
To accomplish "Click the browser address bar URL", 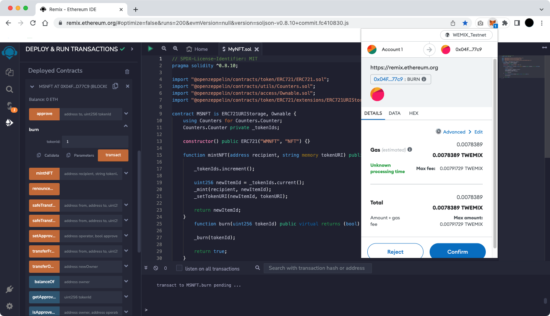I will pos(208,23).
